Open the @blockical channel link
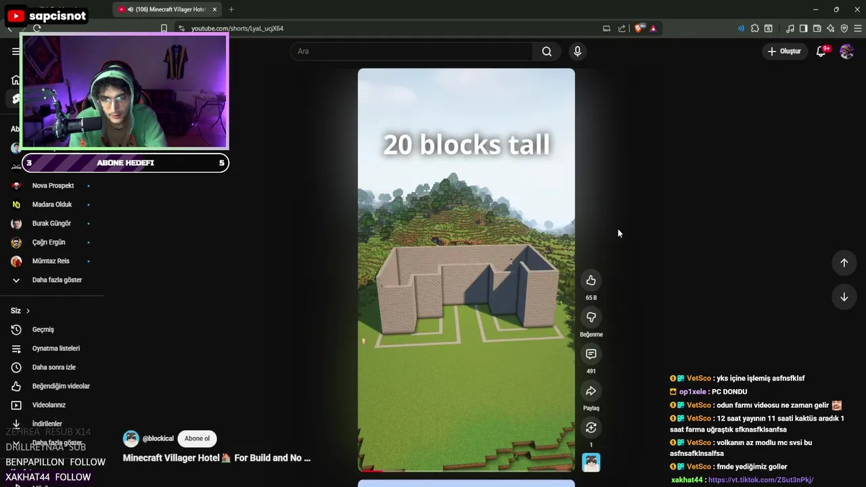This screenshot has height=487, width=866. 158,438
